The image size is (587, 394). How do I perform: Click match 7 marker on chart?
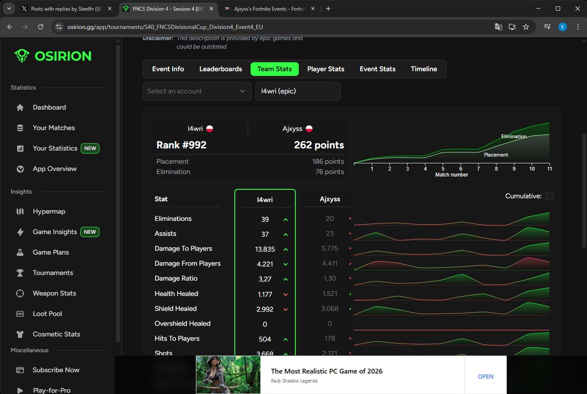(478, 169)
